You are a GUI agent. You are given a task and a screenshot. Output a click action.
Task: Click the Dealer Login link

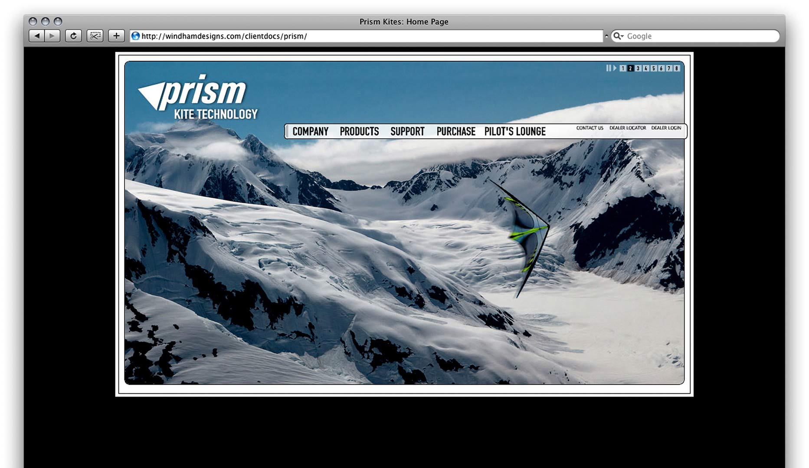pos(666,128)
